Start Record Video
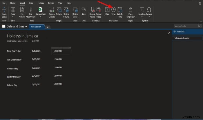Image resolution: width=203 pixels, height=120 pixels. click(99, 12)
